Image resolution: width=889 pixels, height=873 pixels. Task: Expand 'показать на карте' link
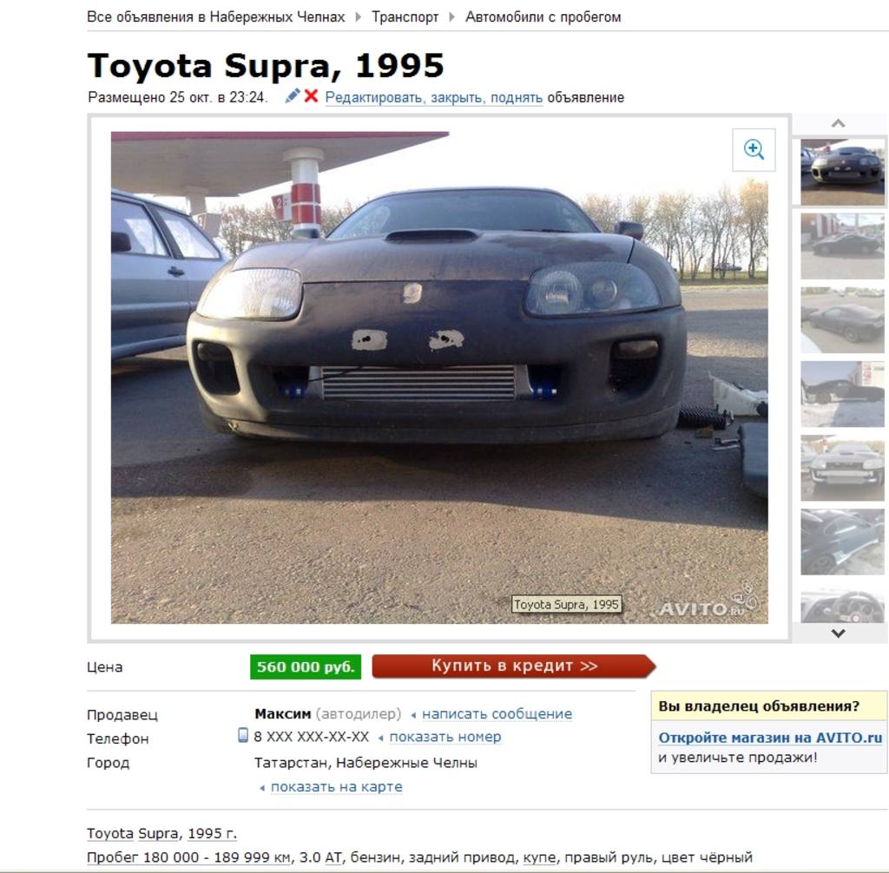[337, 787]
